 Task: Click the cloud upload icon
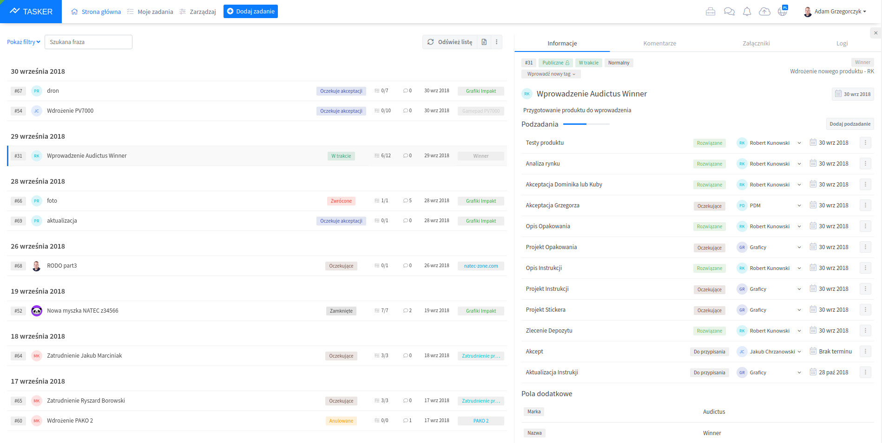pyautogui.click(x=764, y=12)
